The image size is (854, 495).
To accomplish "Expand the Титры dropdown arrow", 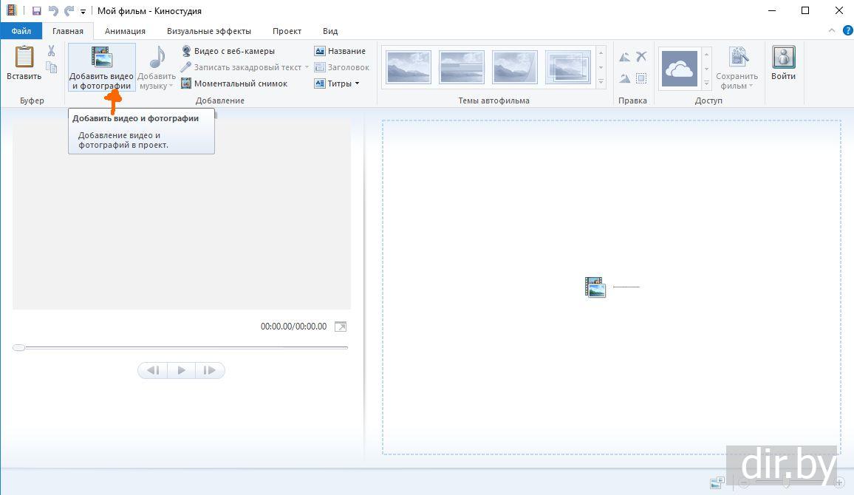I will (357, 83).
